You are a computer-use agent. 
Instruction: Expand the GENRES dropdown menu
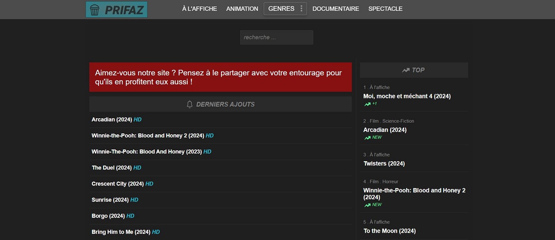[x=281, y=9]
